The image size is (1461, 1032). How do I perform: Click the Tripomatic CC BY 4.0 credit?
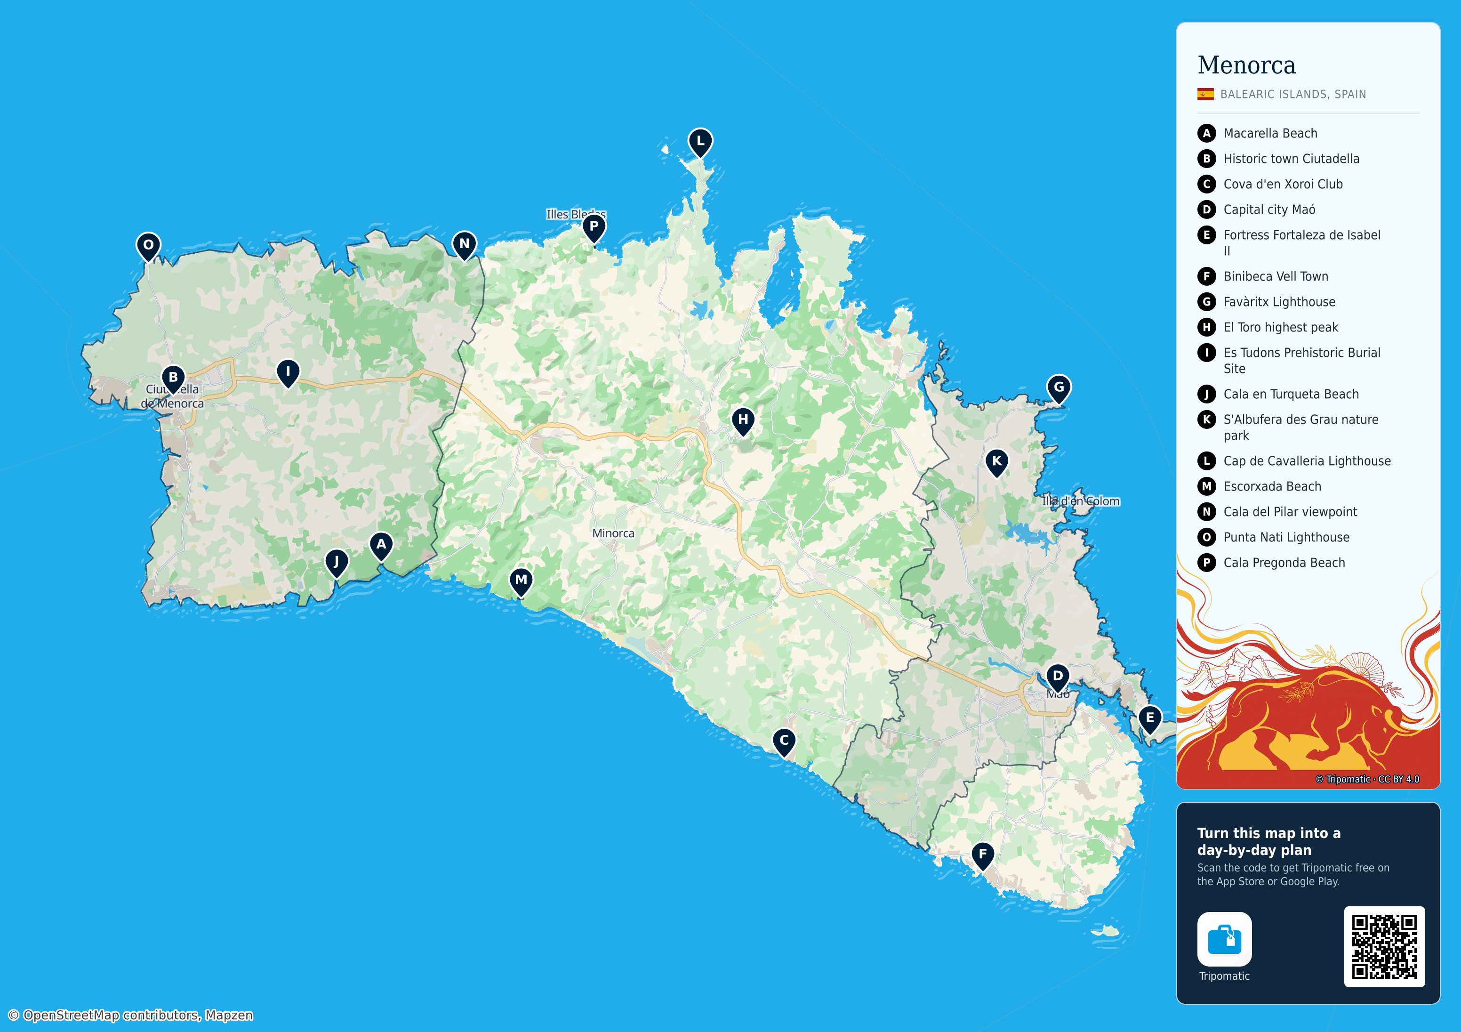[1367, 779]
